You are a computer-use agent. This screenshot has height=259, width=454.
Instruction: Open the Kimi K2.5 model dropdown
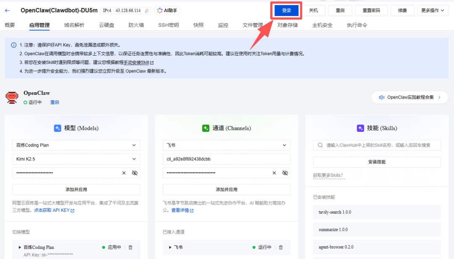coord(76,159)
